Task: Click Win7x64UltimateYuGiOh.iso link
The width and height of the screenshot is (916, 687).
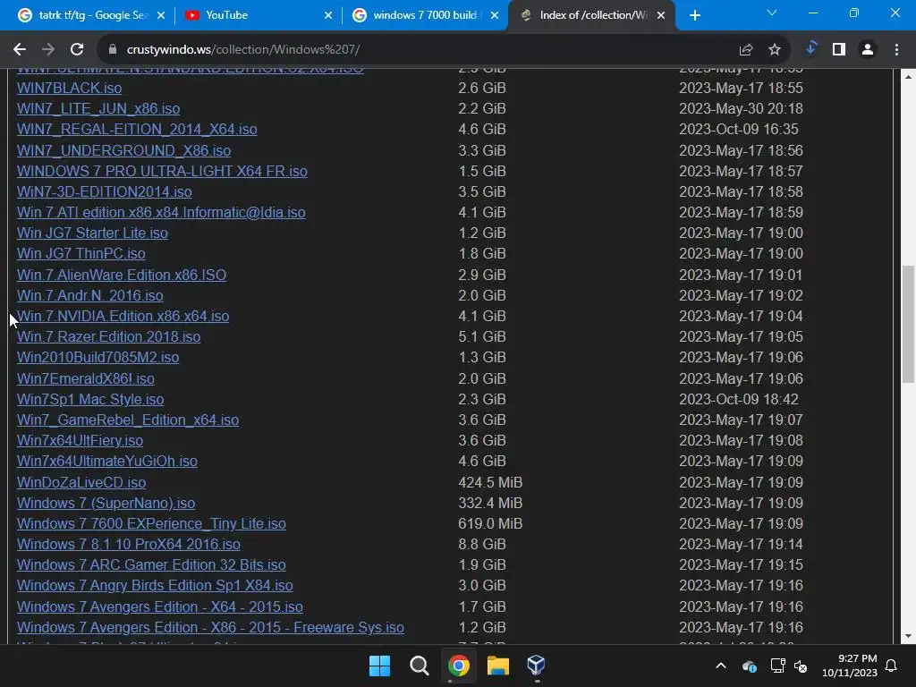Action: (107, 461)
